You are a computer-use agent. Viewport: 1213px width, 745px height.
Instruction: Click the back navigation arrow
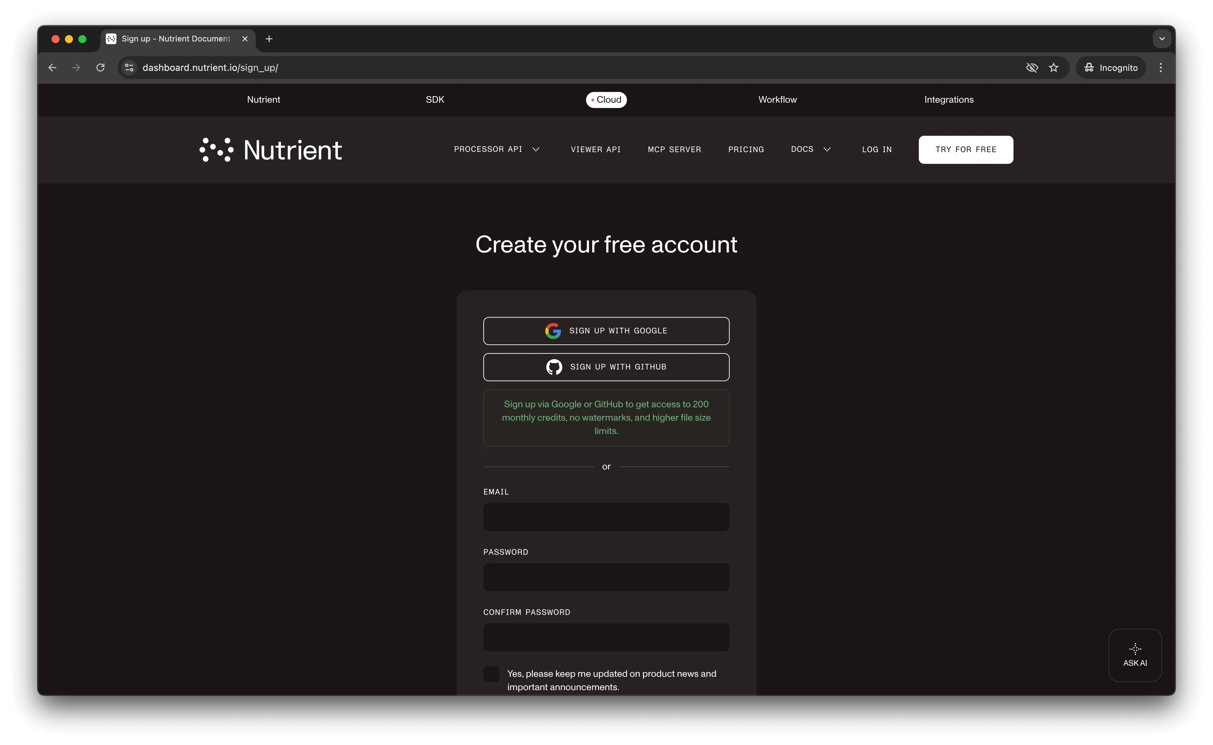[x=52, y=68]
